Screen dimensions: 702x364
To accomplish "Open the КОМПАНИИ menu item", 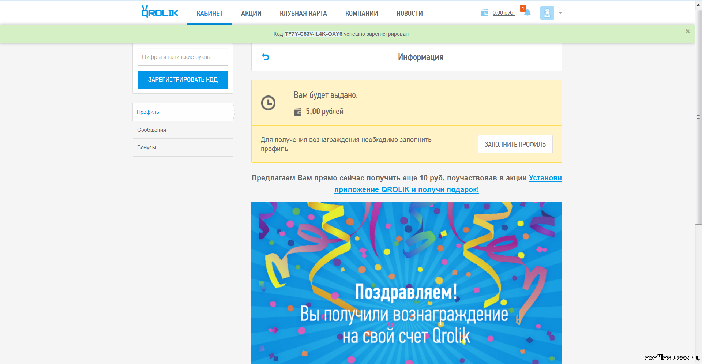I will (x=362, y=14).
